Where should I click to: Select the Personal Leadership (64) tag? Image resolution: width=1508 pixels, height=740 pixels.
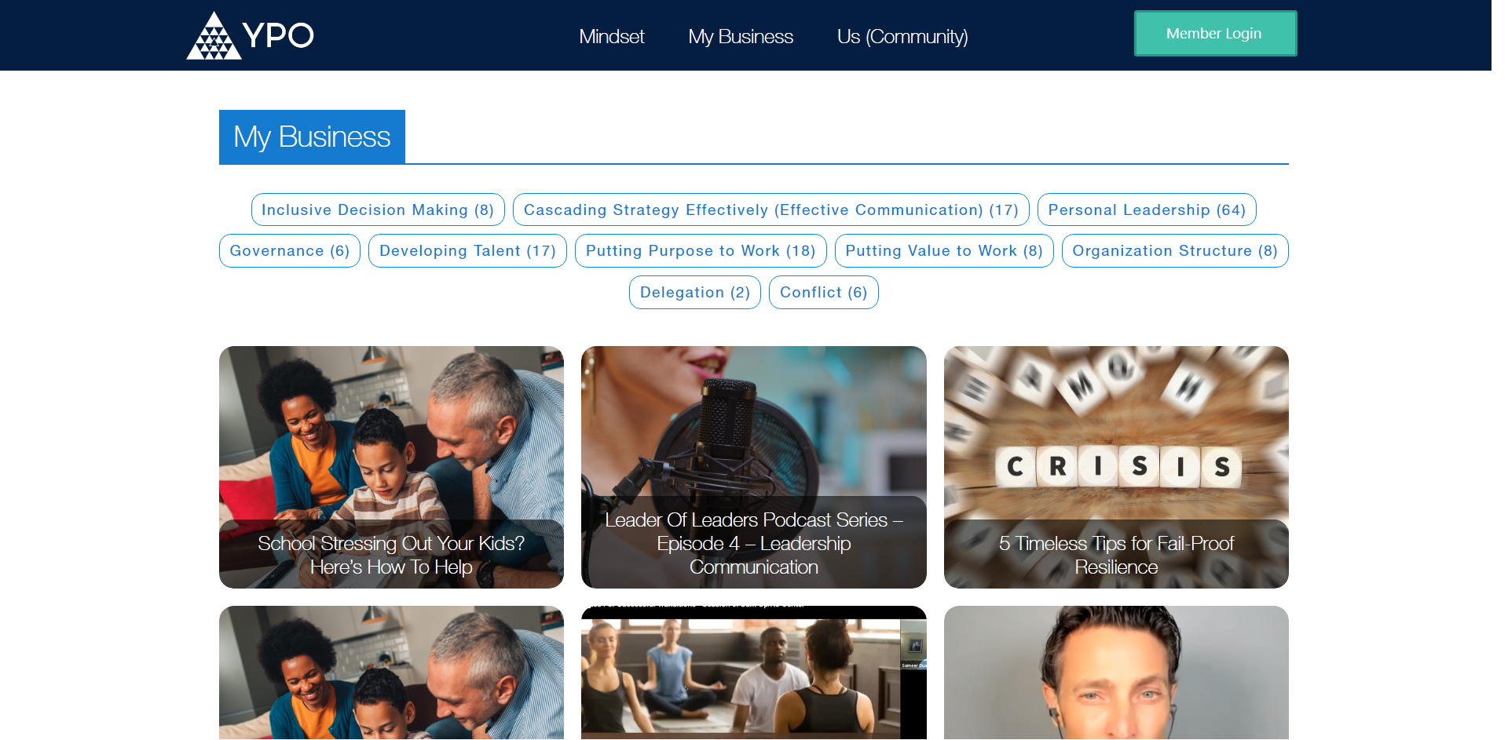[1147, 210]
